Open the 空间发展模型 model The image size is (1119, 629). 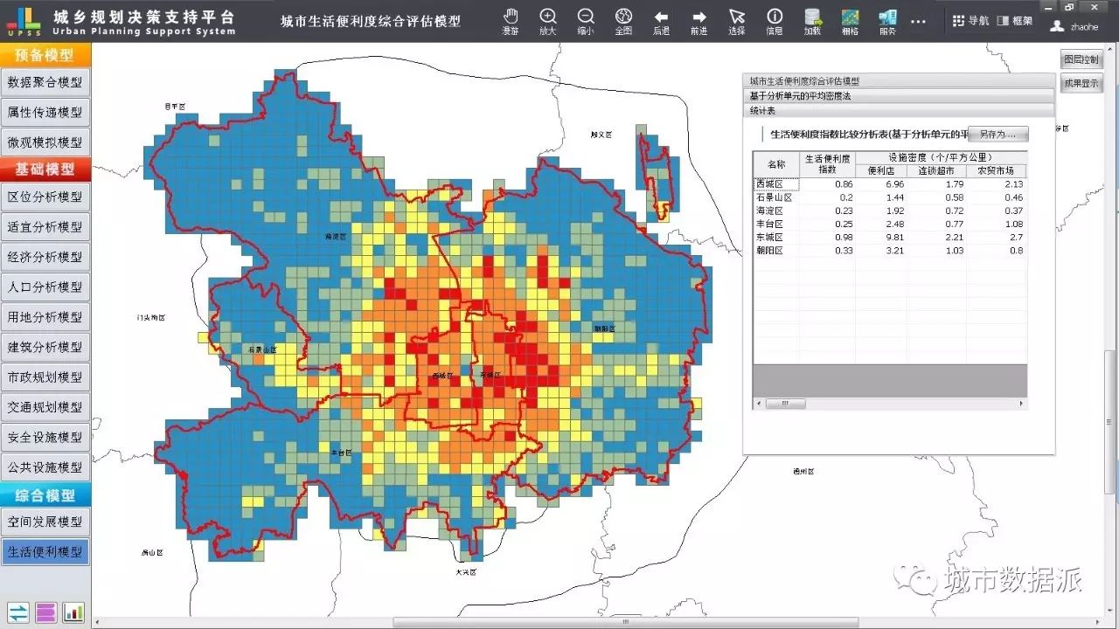45,522
